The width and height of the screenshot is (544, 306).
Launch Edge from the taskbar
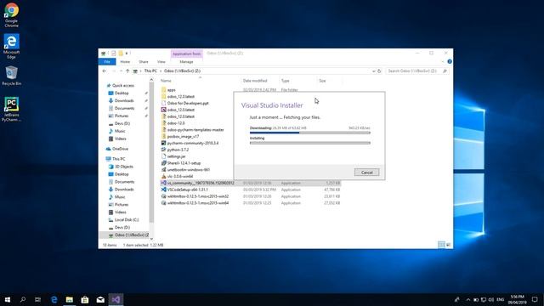point(54,299)
